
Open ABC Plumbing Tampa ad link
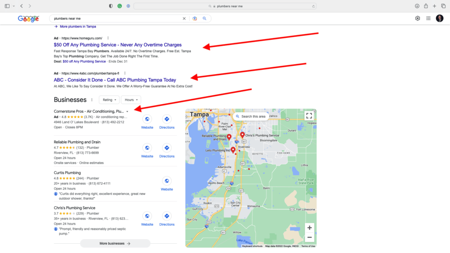click(x=115, y=80)
